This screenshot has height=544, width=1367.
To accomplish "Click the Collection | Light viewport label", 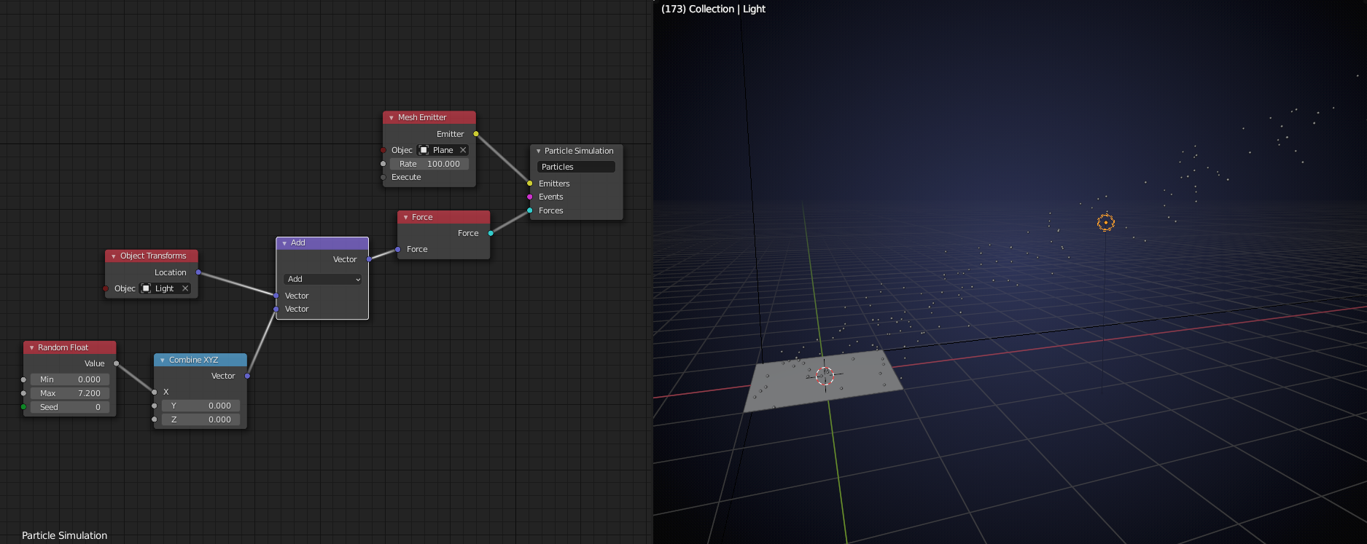I will coord(713,9).
